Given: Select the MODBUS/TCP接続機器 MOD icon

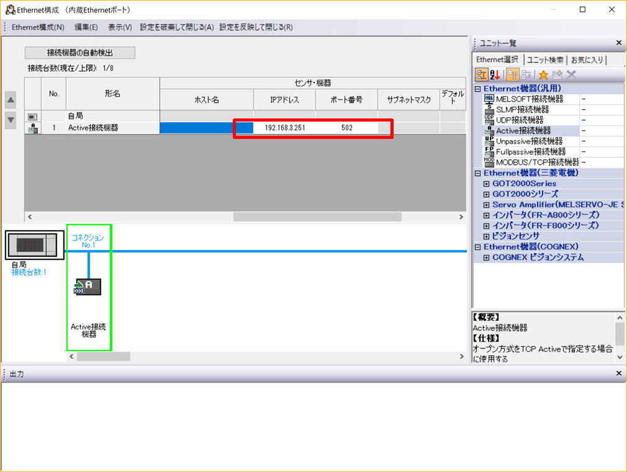Looking at the screenshot, I should [489, 162].
